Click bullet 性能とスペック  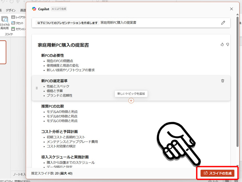(x=58, y=86)
